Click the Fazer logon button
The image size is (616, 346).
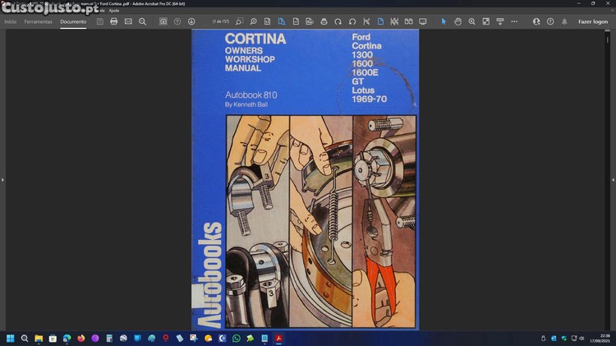pos(592,21)
